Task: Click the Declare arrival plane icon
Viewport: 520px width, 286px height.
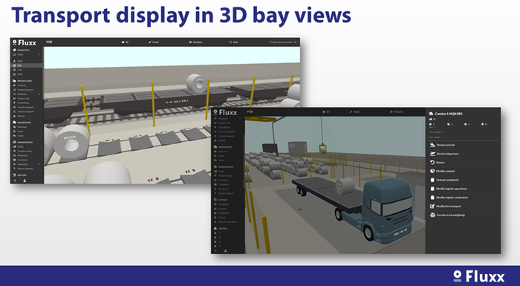Action: pos(432,145)
